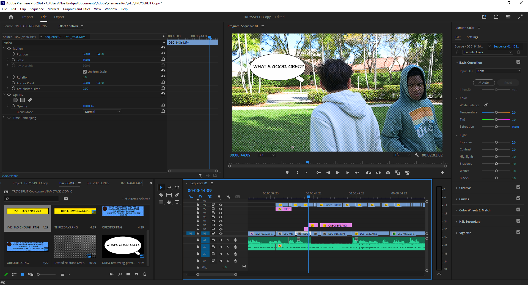The width and height of the screenshot is (528, 285).
Task: Click Export Frame camera icon
Action: click(x=388, y=173)
